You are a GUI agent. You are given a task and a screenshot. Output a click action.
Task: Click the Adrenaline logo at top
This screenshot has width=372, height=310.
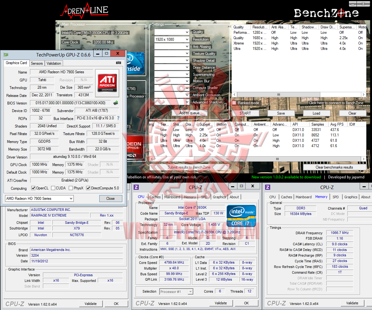pyautogui.click(x=85, y=10)
